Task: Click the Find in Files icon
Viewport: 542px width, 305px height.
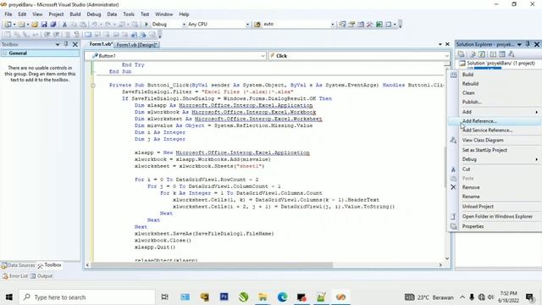Action: (x=257, y=25)
